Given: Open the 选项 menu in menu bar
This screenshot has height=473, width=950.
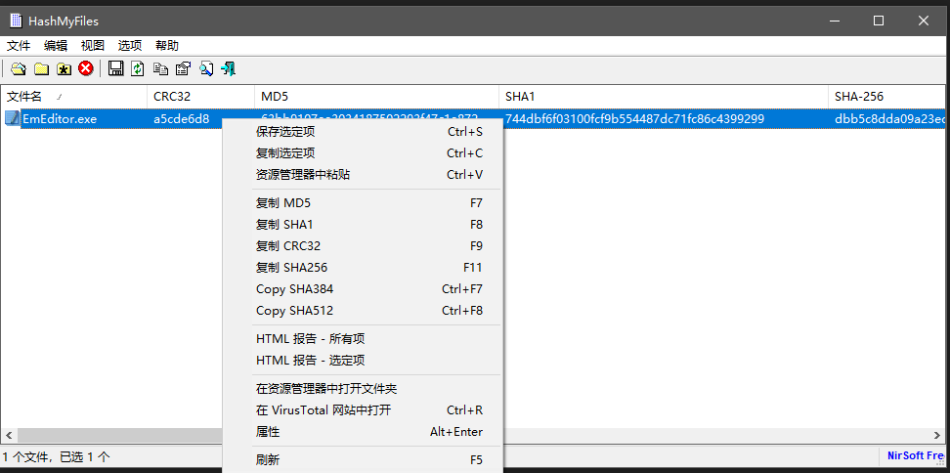Looking at the screenshot, I should click(130, 45).
